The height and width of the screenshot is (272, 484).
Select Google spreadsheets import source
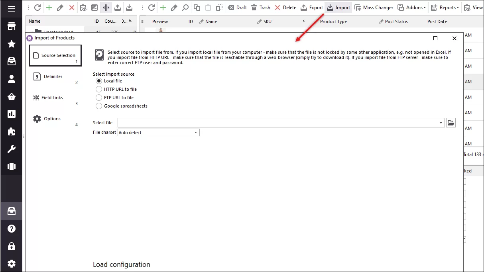coord(99,106)
